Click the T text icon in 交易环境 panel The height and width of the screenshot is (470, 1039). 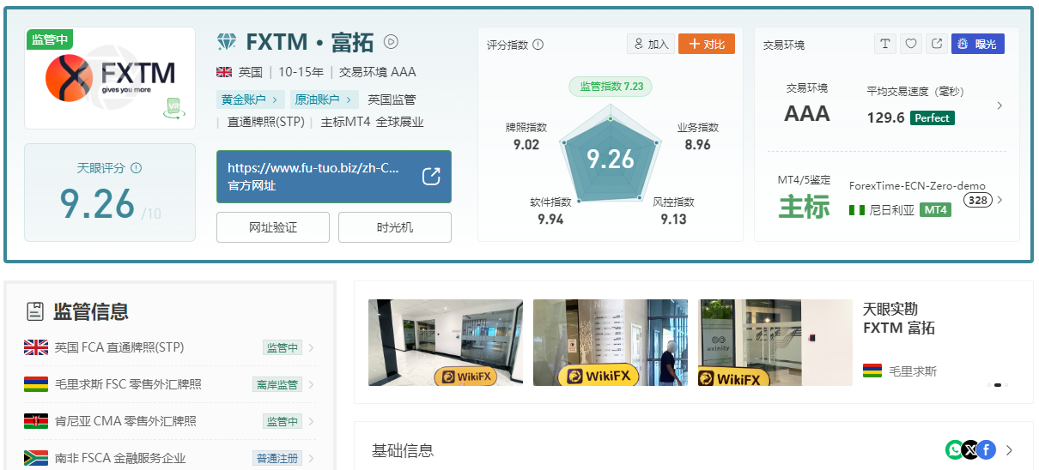tap(885, 44)
